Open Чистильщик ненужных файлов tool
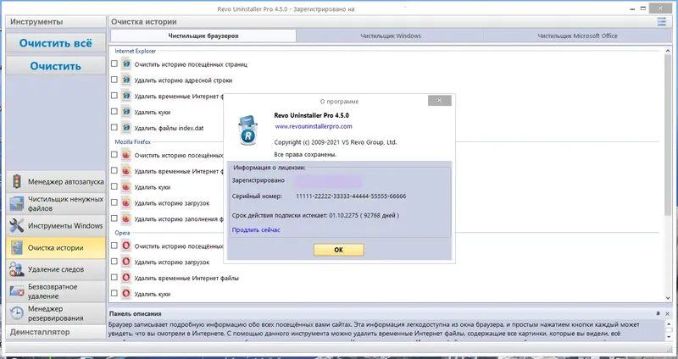This screenshot has height=359, width=678. click(x=56, y=204)
